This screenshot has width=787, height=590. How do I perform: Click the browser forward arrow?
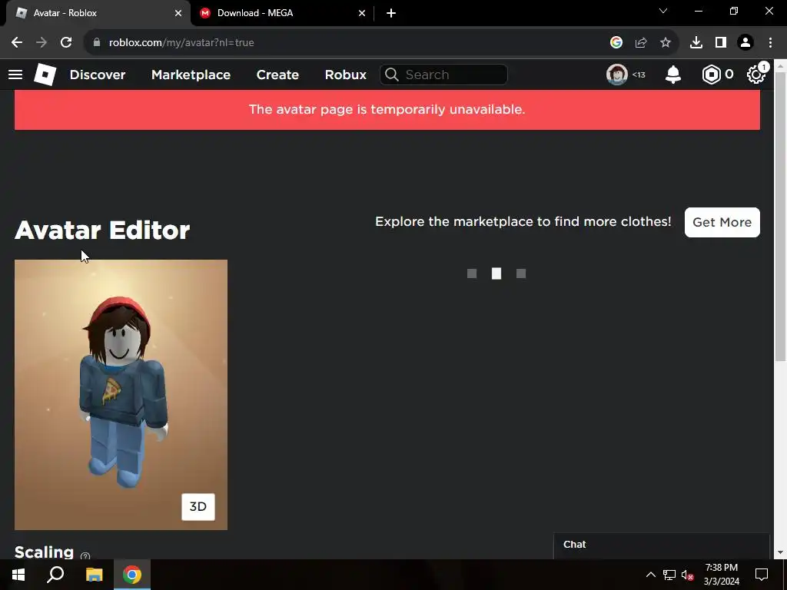[x=42, y=43]
